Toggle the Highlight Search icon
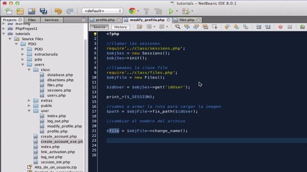The width and height of the screenshot is (307, 172). (205, 27)
